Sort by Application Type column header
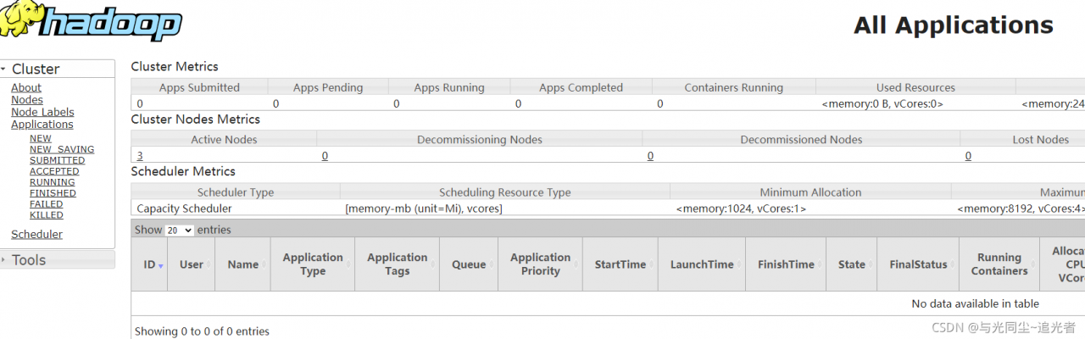This screenshot has height=339, width=1085. 313,264
